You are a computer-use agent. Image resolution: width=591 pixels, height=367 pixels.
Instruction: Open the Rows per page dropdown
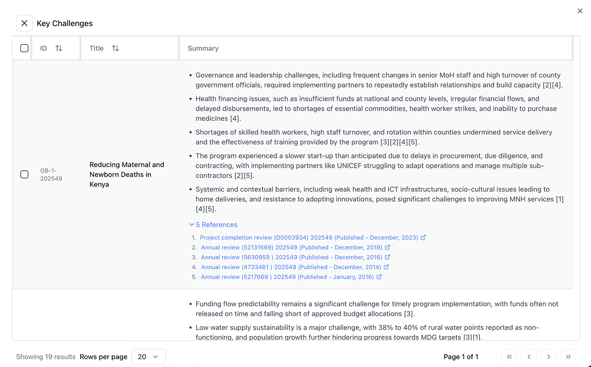click(x=148, y=357)
